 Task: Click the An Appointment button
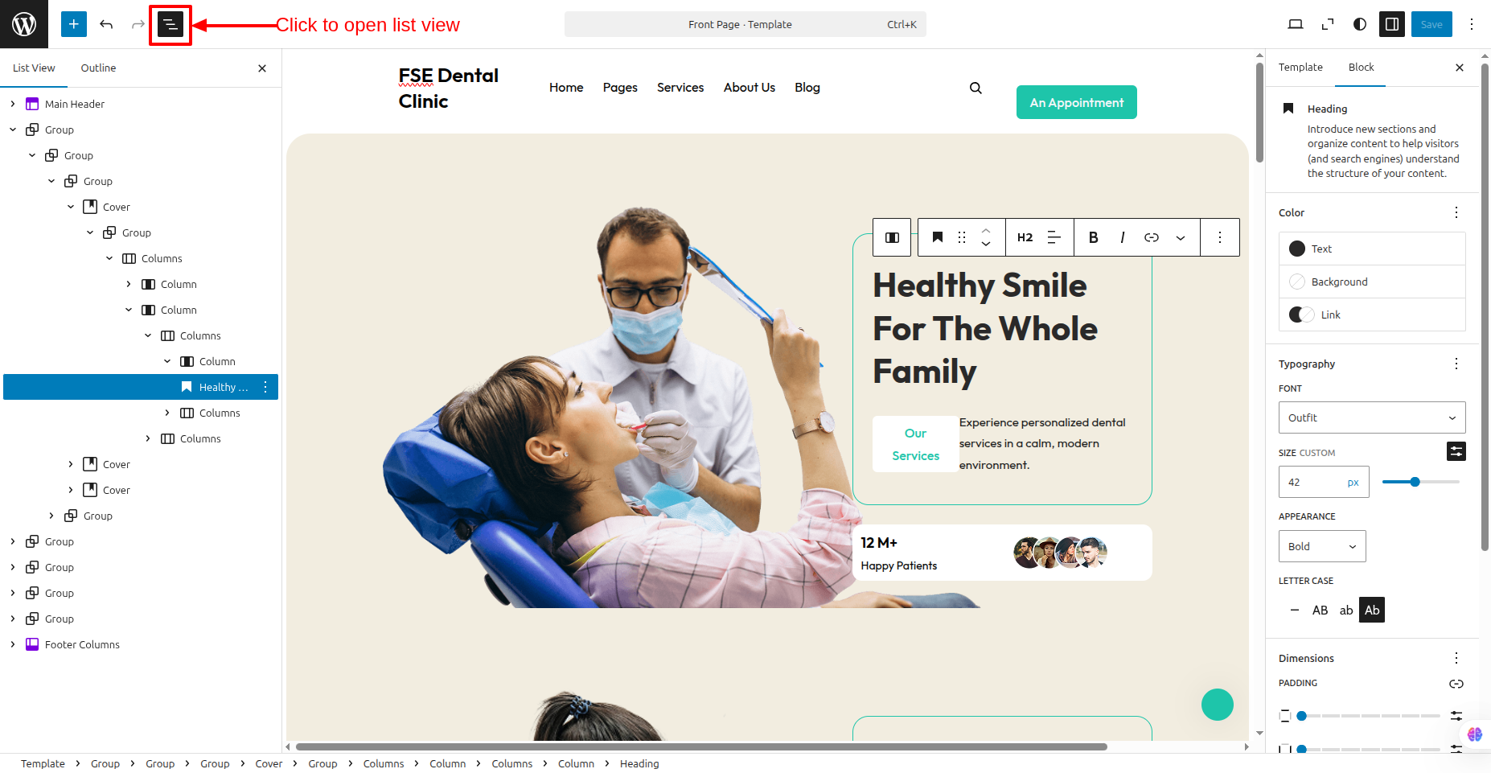(x=1077, y=102)
